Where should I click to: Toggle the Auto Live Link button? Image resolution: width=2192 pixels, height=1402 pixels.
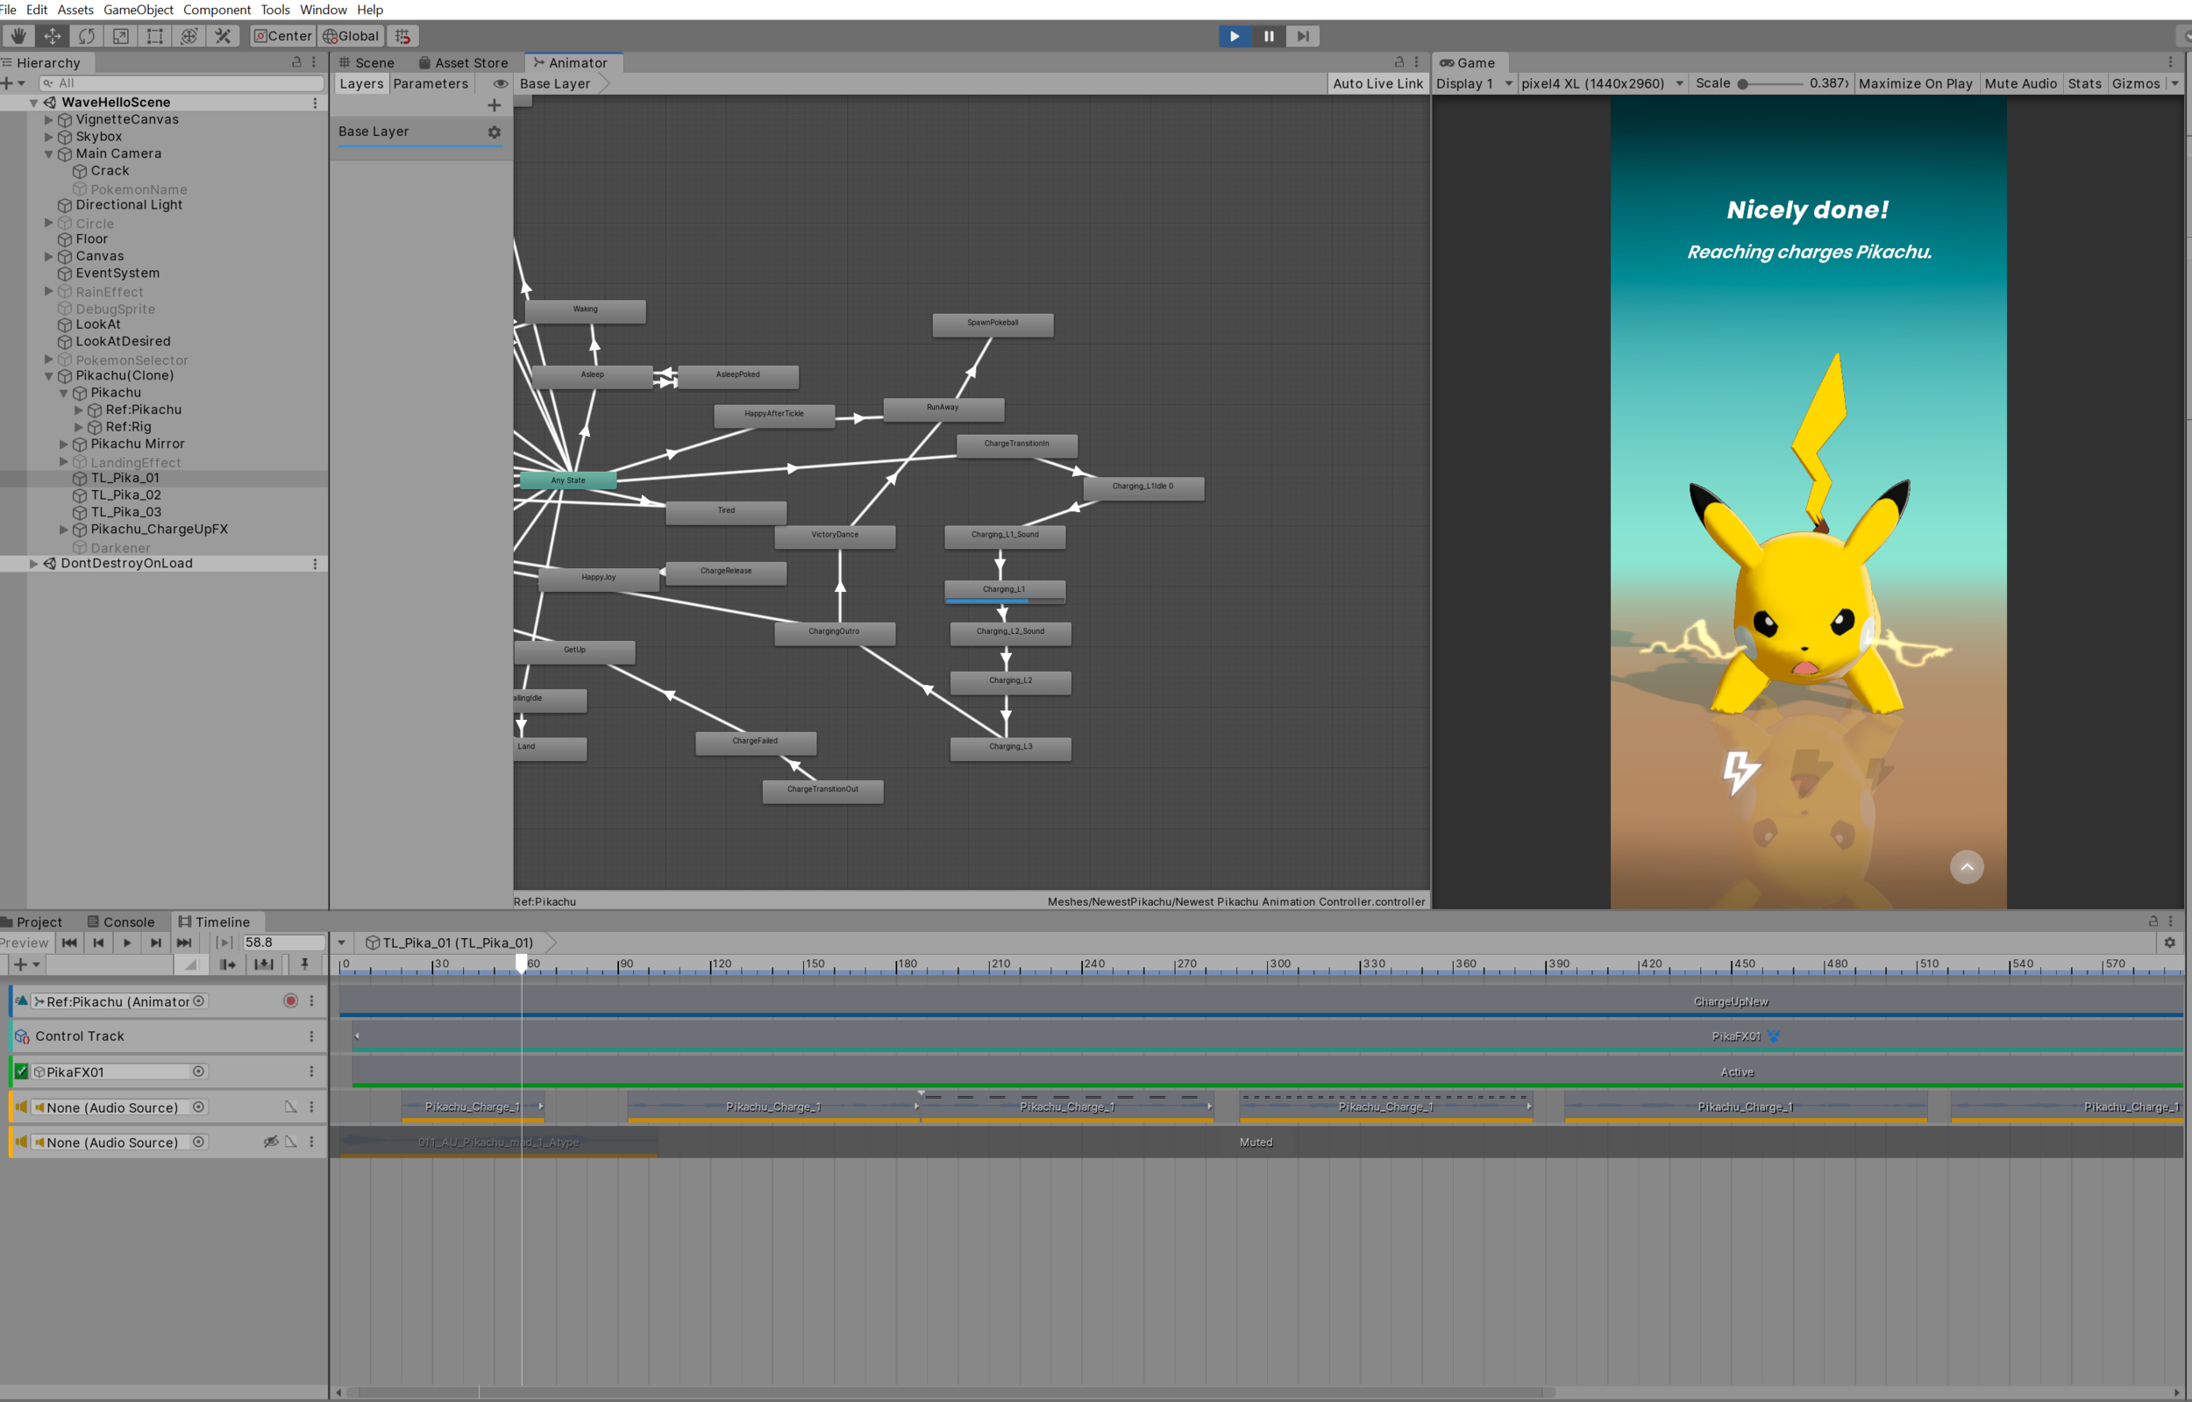click(x=1377, y=84)
